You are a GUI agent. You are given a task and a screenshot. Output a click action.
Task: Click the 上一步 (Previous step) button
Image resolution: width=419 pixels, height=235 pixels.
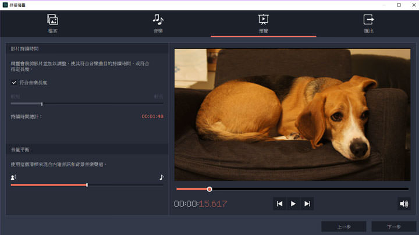[344, 227]
